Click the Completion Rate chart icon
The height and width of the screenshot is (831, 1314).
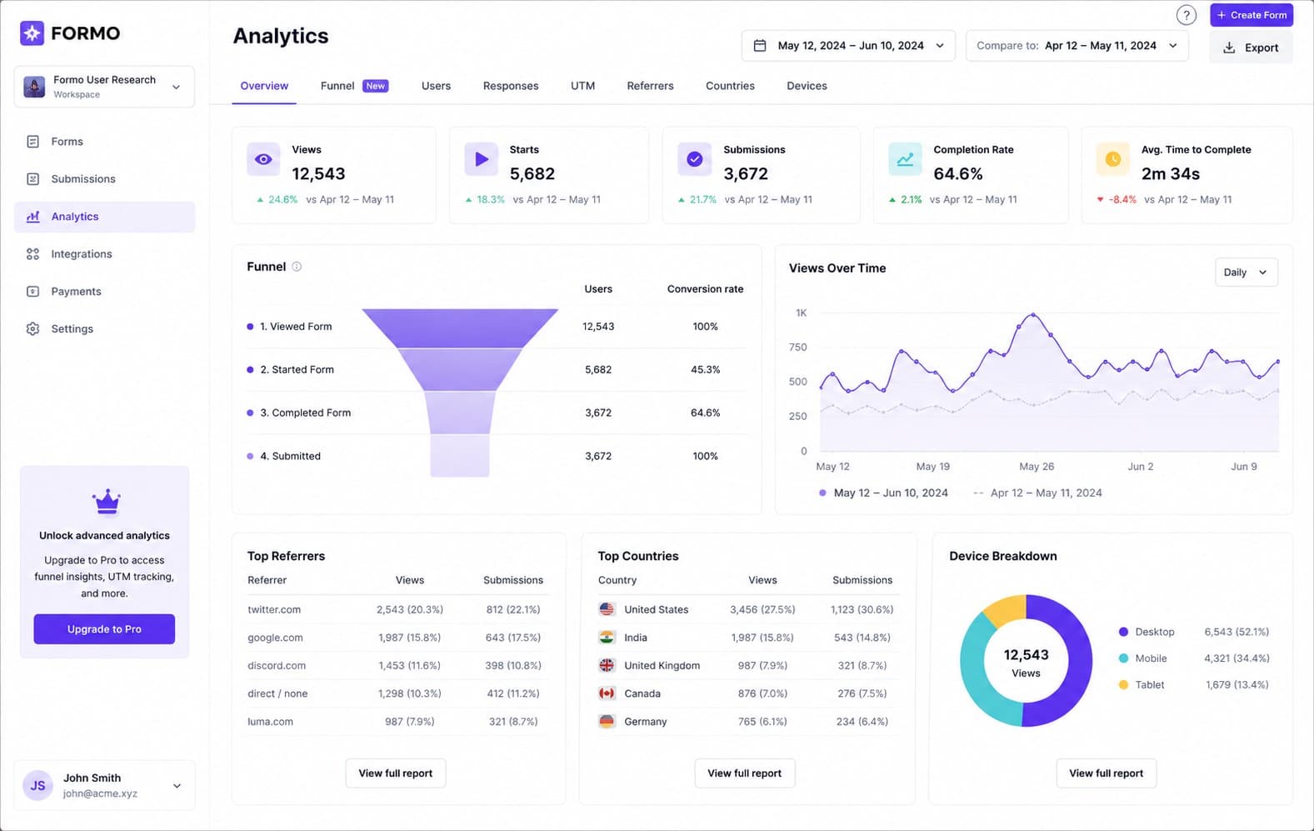905,159
